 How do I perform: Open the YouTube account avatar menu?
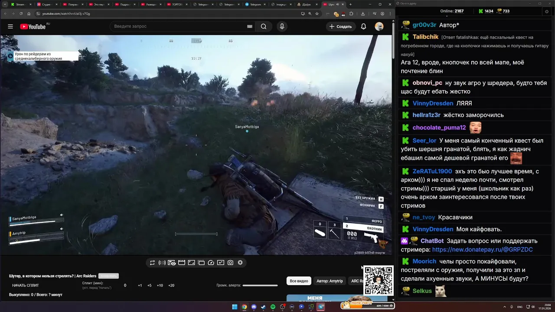click(x=379, y=26)
